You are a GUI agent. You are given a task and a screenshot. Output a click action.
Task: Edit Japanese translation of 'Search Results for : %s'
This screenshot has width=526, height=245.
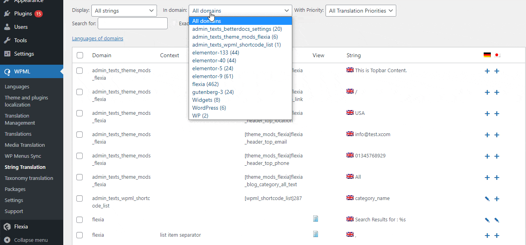pyautogui.click(x=497, y=220)
